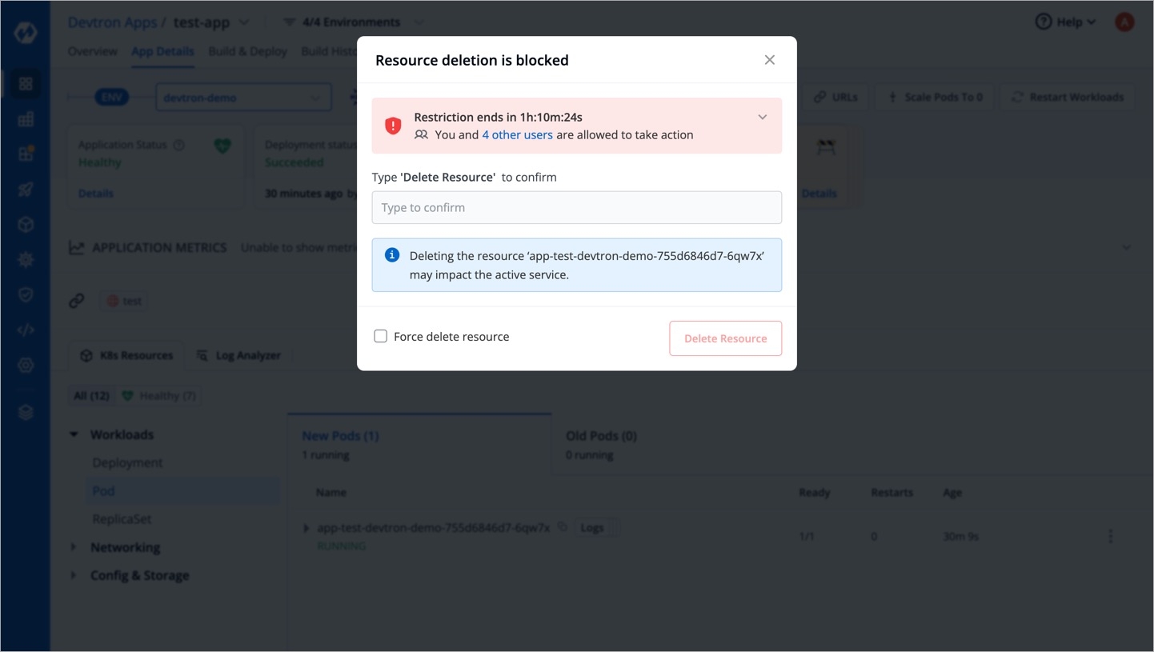Click the user avatar A
This screenshot has height=652, width=1154.
(x=1124, y=22)
